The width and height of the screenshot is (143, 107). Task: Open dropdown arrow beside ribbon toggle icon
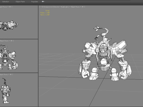pos(45,1)
